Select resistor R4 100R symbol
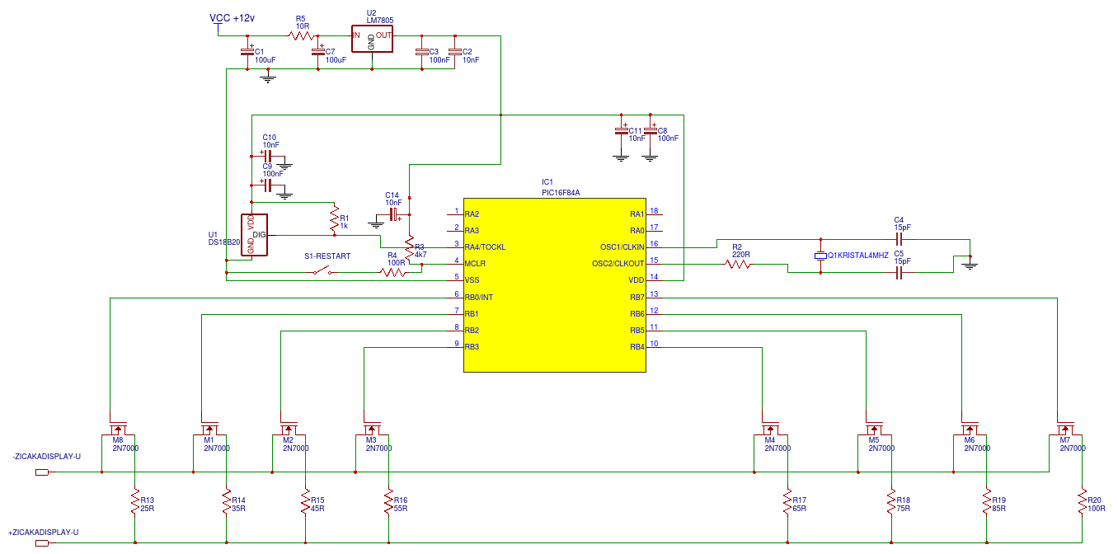The height and width of the screenshot is (554, 1118). [394, 272]
